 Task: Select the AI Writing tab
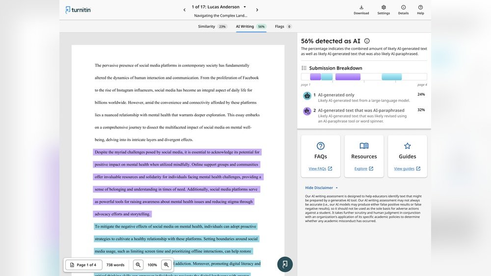(251, 26)
